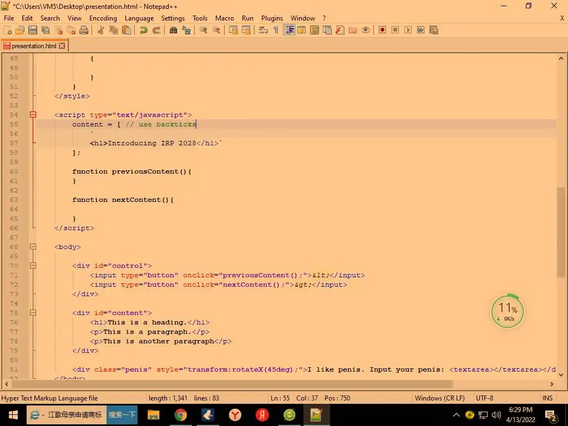Cut selection with the scissors icon

click(x=101, y=30)
